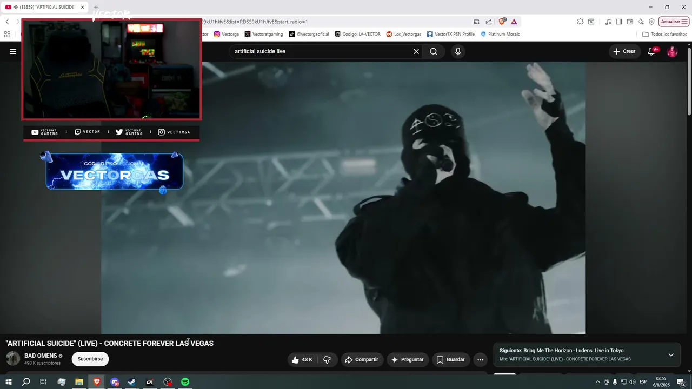
Task: Click the Preguntar button
Action: pyautogui.click(x=408, y=360)
